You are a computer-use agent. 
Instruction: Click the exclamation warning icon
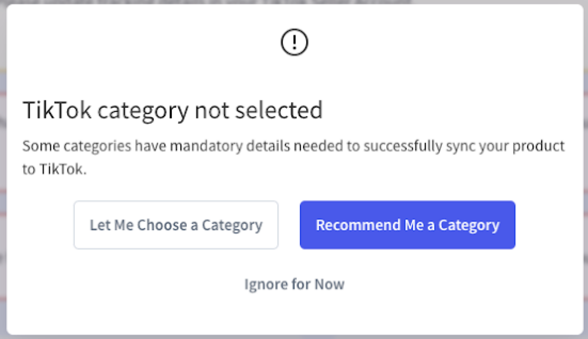(295, 42)
